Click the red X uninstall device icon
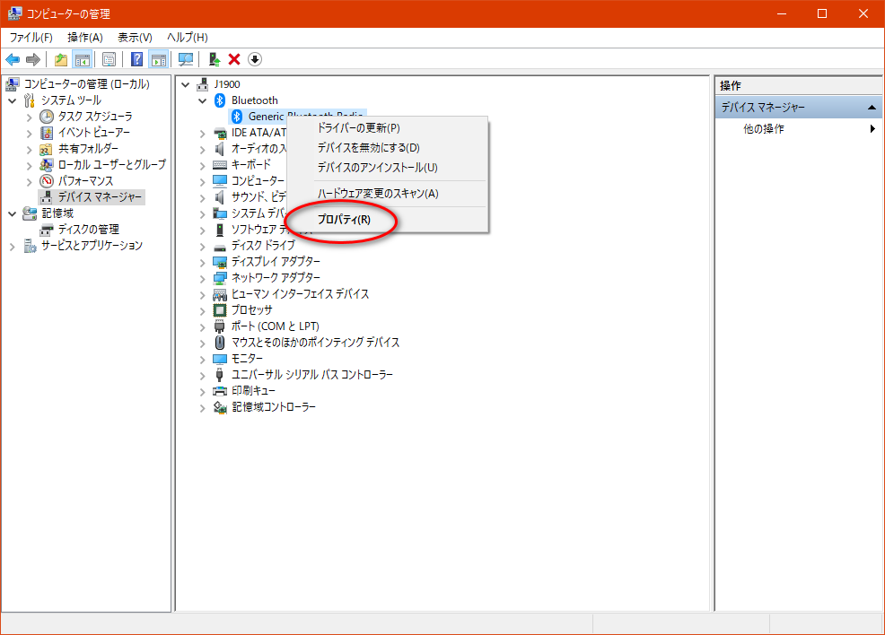Viewport: 885px width, 635px height. point(234,59)
